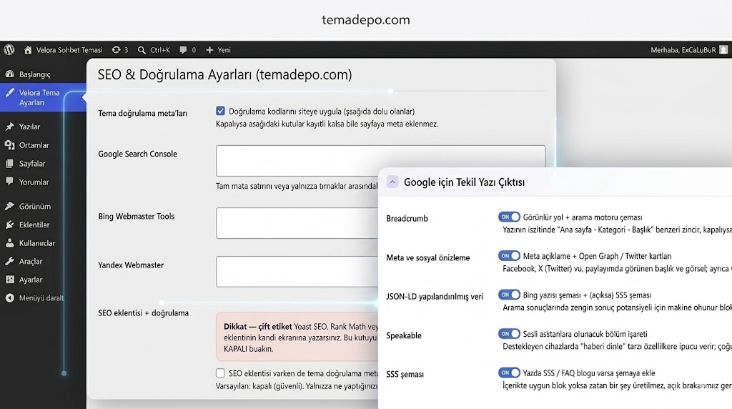
Task: Disable the Meta ve sosyal önizleme toggle
Action: coord(509,256)
